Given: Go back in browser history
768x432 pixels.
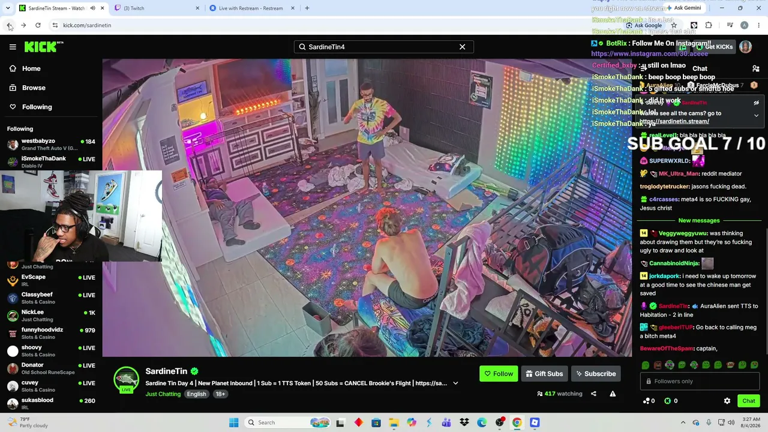Looking at the screenshot, I should pyautogui.click(x=9, y=25).
